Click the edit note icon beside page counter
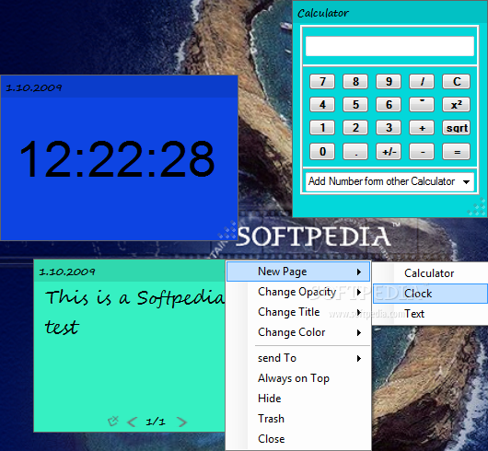The width and height of the screenshot is (488, 451). pos(113,422)
